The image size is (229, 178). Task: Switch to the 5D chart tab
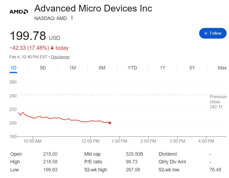point(43,68)
